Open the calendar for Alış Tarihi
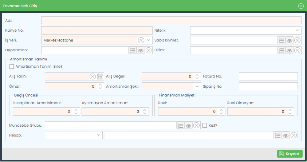 100,76
